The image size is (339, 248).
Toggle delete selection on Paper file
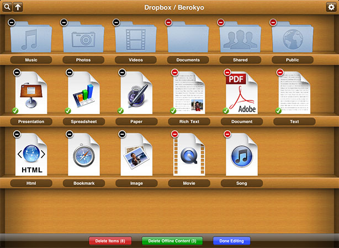pos(123,72)
